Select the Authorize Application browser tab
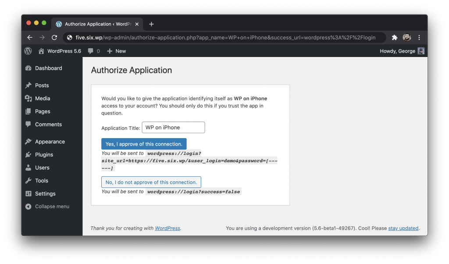Viewport: 449px width, 264px height. tap(97, 24)
